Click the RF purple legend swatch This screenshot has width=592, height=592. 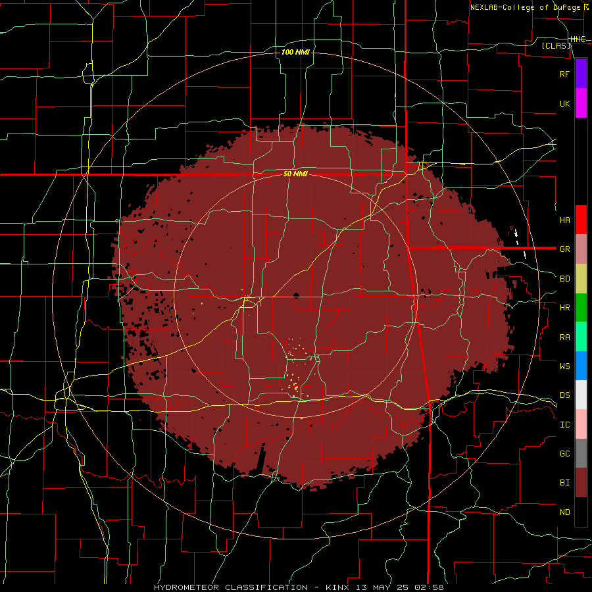[x=581, y=74]
